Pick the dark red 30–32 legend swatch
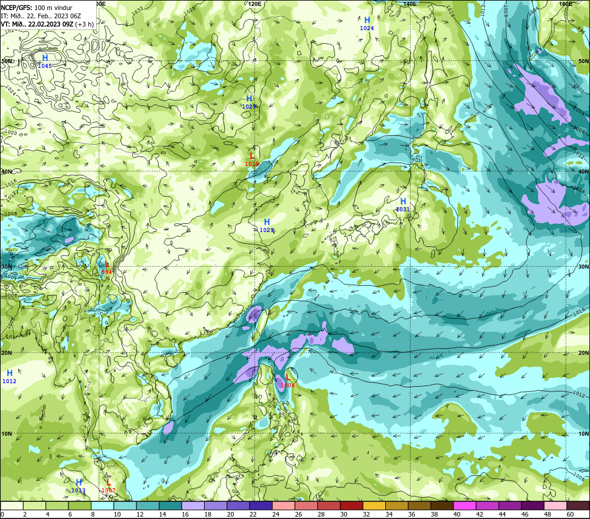This screenshot has width=590, height=519. point(352,505)
